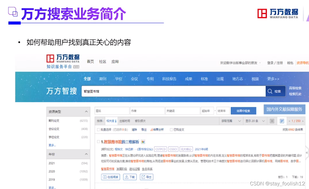
Task: Sort by 出版时间
Action: 124,121
